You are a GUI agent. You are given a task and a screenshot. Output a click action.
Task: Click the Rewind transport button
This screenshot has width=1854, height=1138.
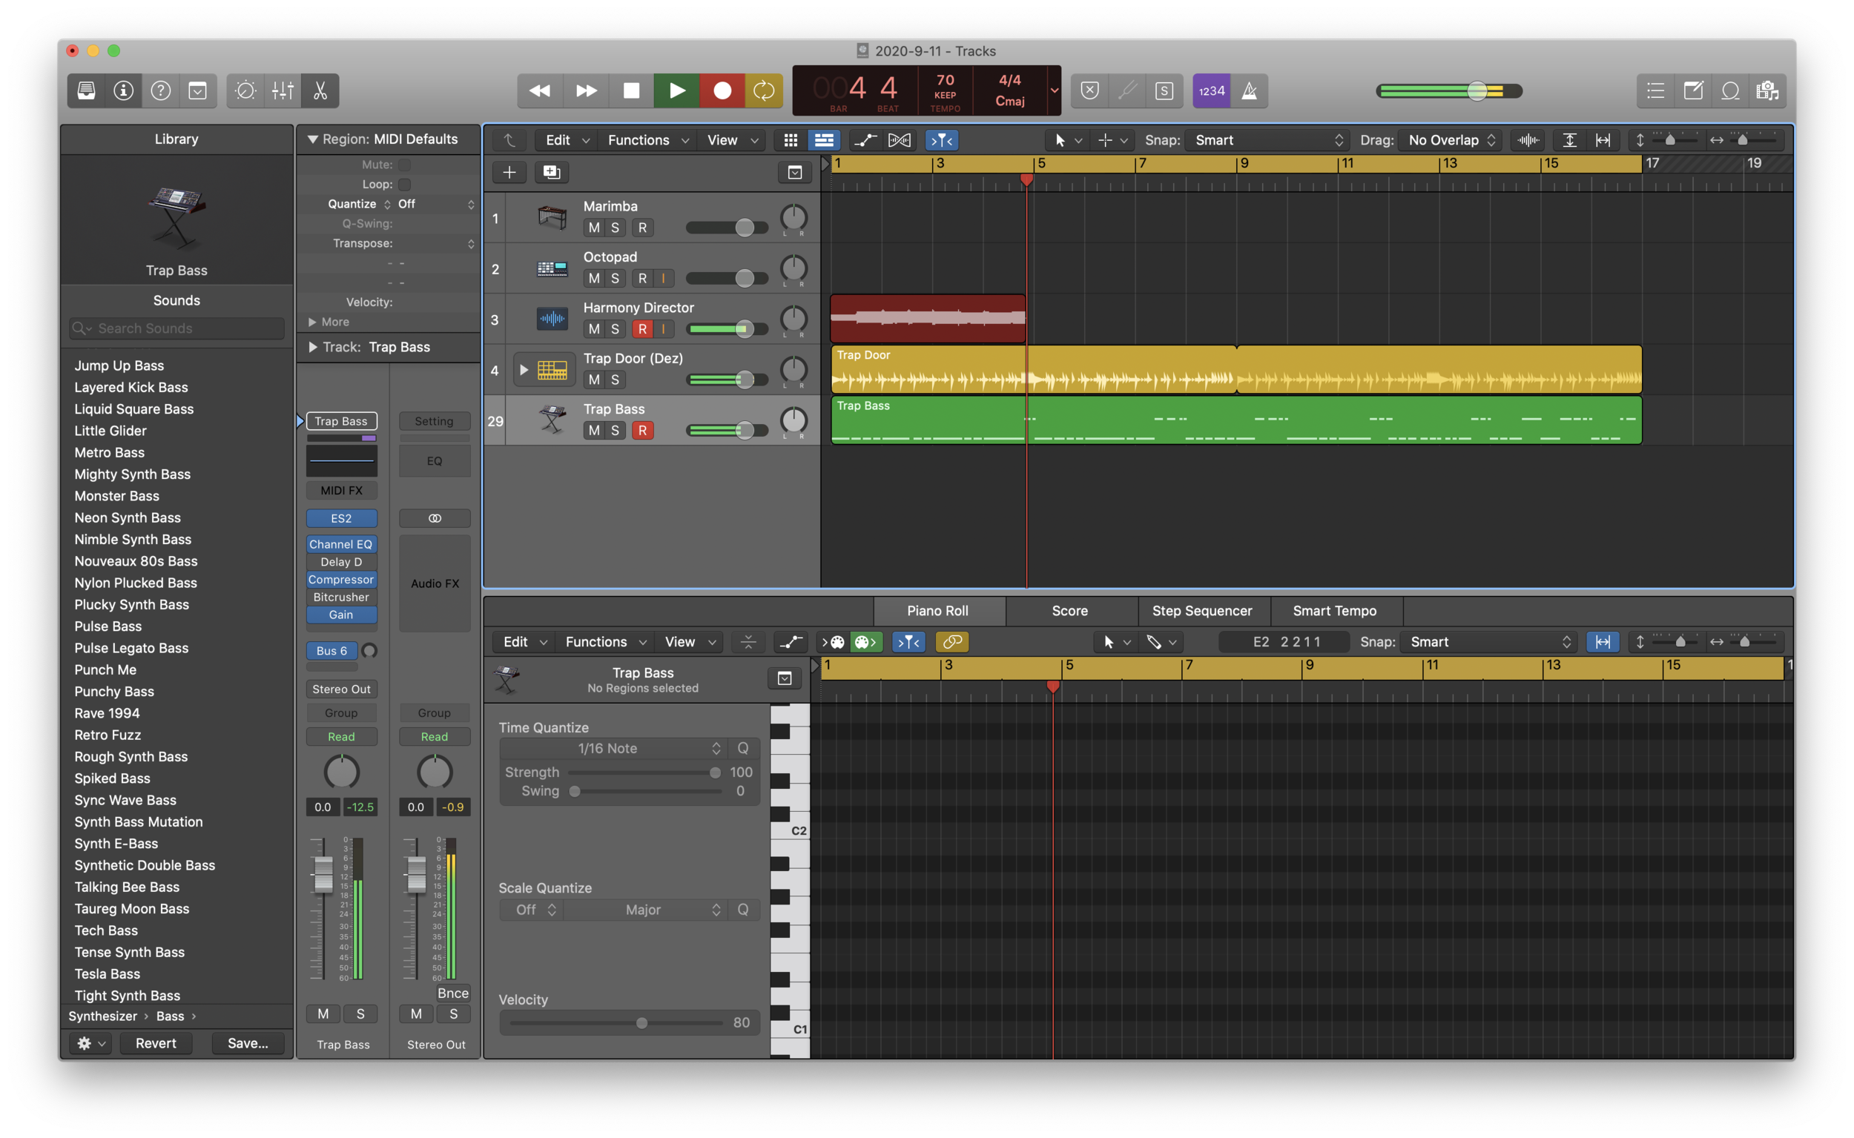(540, 91)
